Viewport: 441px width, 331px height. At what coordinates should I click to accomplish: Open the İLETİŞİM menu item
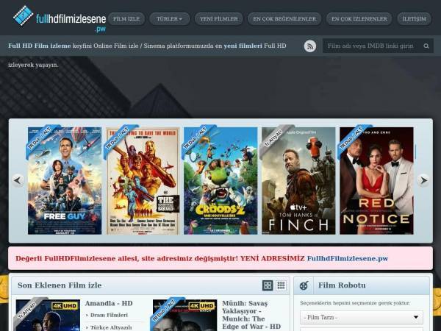click(x=415, y=19)
